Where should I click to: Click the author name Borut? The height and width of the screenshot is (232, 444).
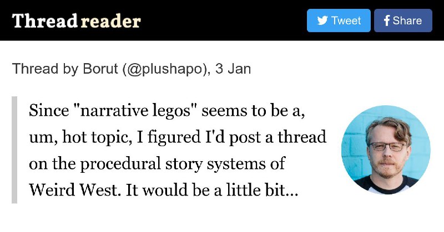coord(100,69)
